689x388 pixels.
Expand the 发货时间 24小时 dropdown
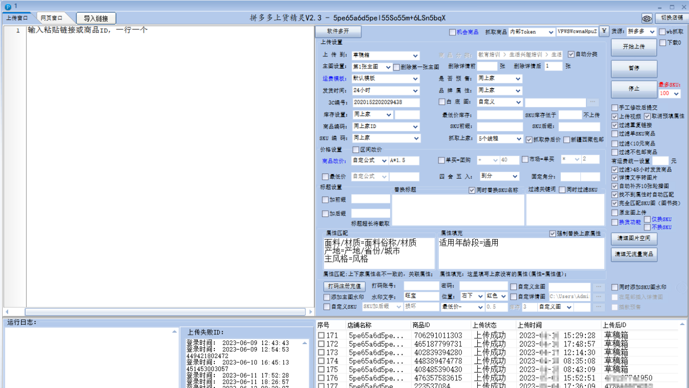coord(415,91)
